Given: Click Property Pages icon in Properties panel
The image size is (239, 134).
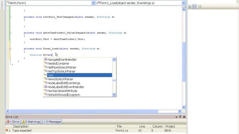Looking at the screenshot, I should tap(200, 7).
